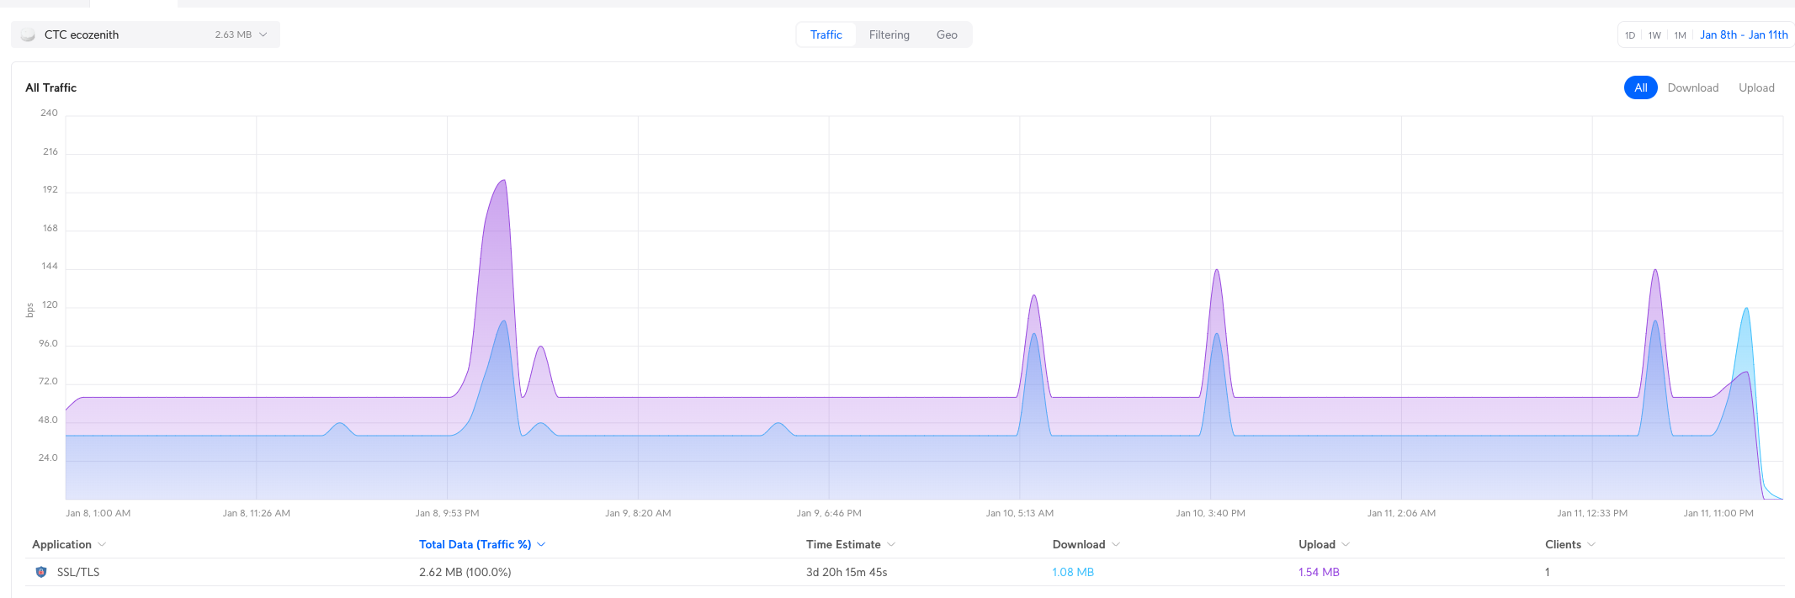Click the CTC ecozenith device icon
The height and width of the screenshot is (598, 1795).
28,34
